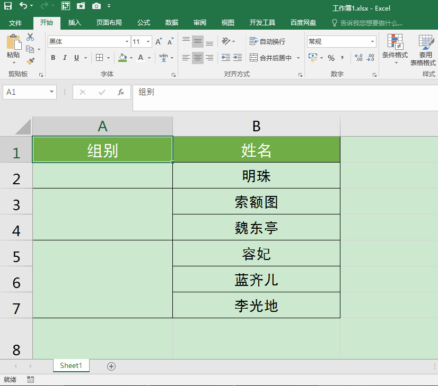Apply bold formatting with the B icon
Viewport: 438px width, 386px height.
pos(52,58)
